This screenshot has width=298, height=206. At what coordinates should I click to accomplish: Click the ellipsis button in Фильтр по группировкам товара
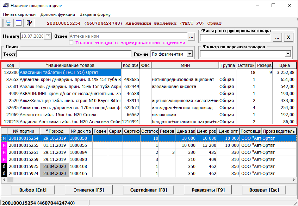(277, 37)
